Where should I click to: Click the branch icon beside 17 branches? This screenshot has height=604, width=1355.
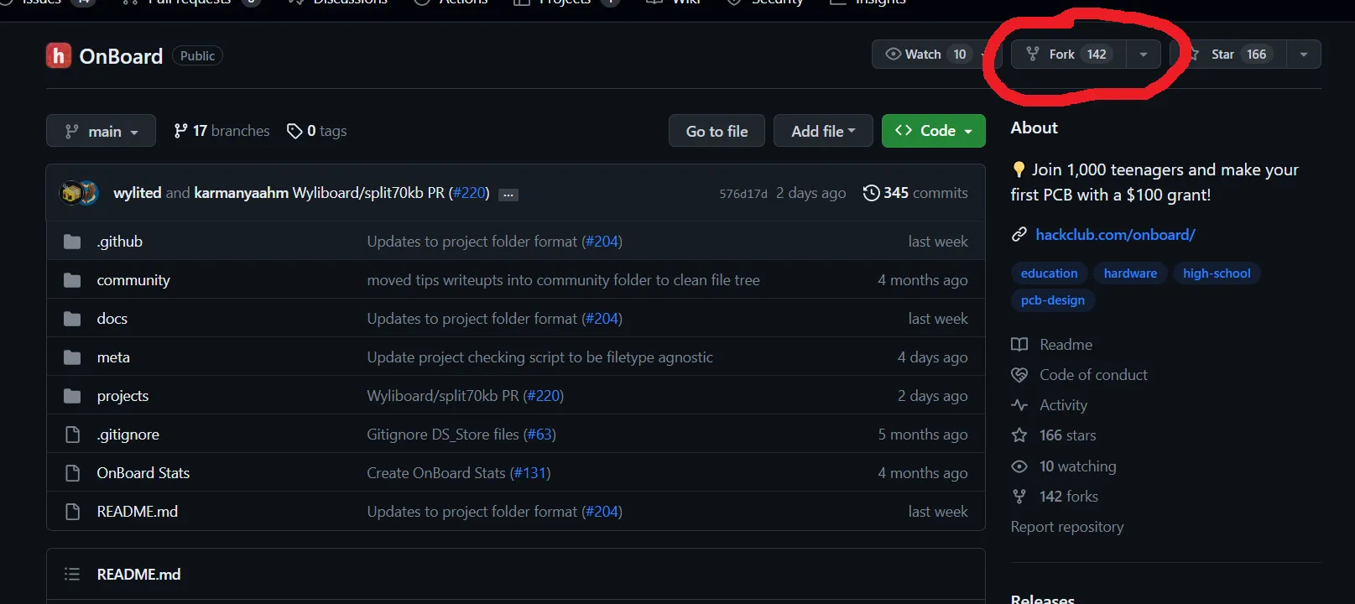point(180,131)
